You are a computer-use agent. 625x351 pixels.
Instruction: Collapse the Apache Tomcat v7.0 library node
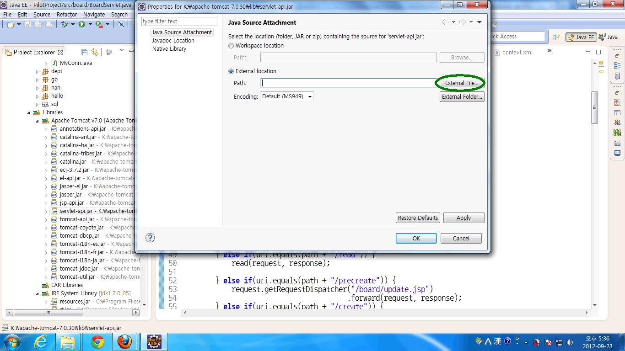(38, 121)
